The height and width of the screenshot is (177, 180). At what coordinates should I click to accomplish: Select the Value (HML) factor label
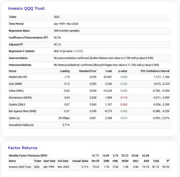pos(16,91)
